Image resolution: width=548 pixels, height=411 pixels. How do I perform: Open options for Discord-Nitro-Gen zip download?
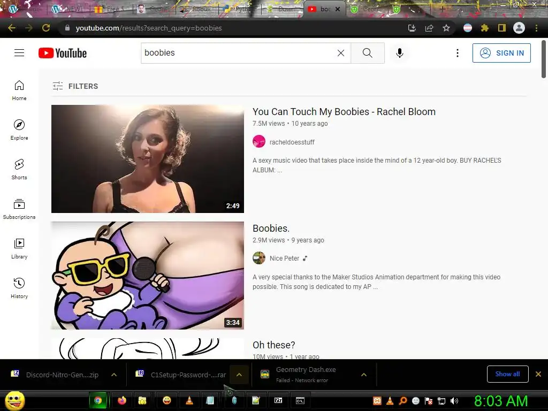(114, 375)
